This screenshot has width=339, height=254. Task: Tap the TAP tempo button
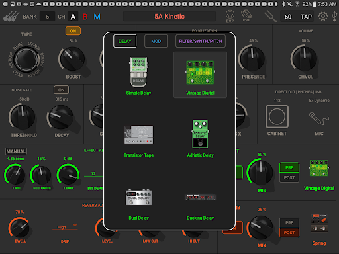pyautogui.click(x=306, y=17)
